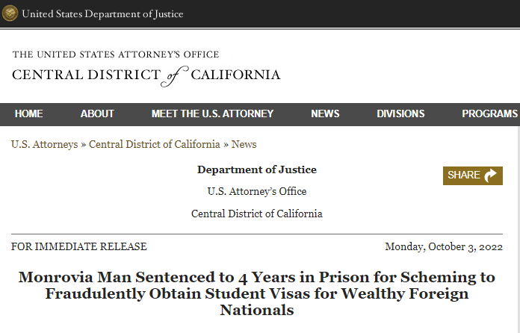
Task: Open the HOME menu item
Action: 29,114
